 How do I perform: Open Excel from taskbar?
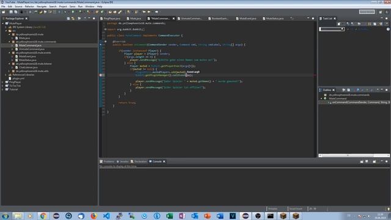tap(170, 216)
